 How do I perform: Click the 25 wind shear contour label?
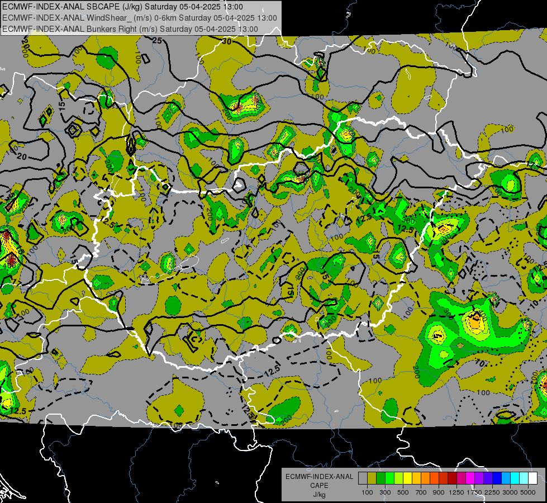pyautogui.click(x=157, y=41)
